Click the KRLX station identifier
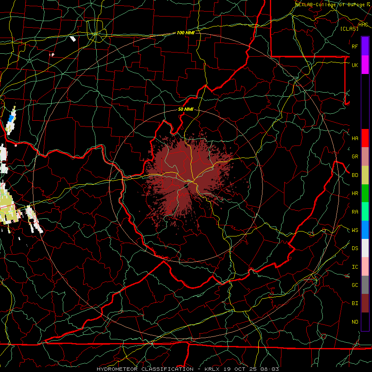 point(212,369)
